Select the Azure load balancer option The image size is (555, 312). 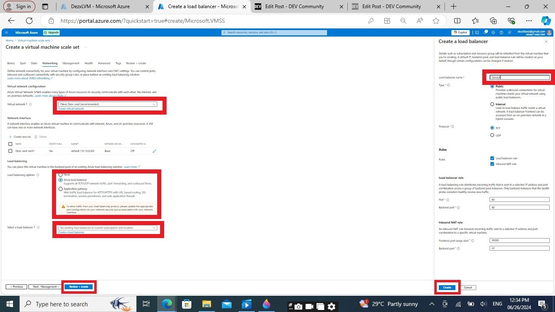pyautogui.click(x=61, y=180)
